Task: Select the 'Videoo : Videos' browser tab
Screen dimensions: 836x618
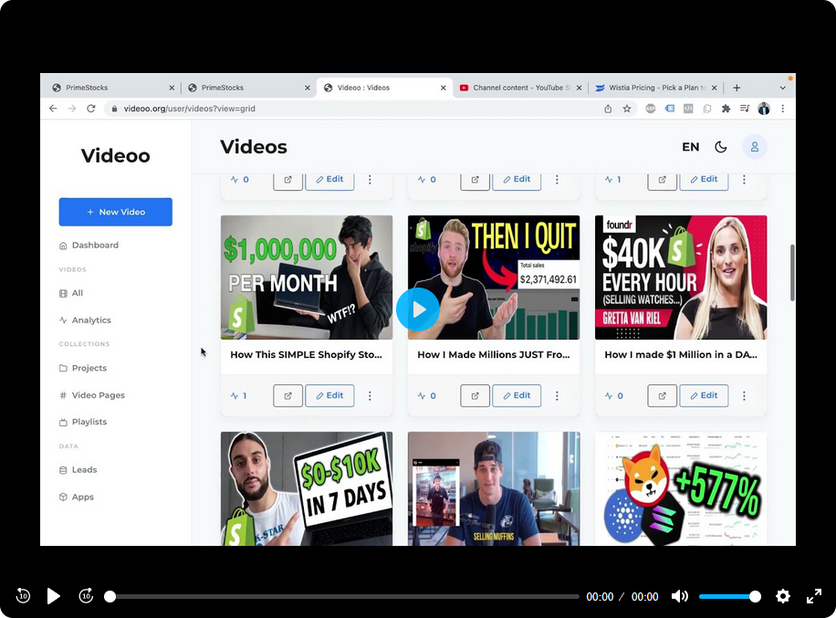Action: point(384,88)
